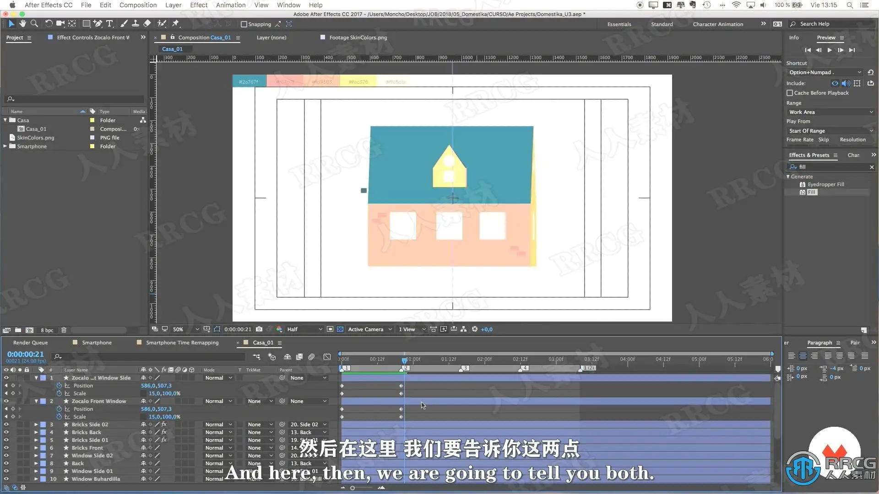Select the Type tool
This screenshot has width=879, height=494.
click(x=109, y=23)
